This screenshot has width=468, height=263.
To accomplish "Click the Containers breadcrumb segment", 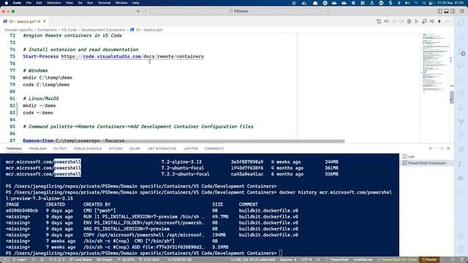I will pyautogui.click(x=47, y=30).
